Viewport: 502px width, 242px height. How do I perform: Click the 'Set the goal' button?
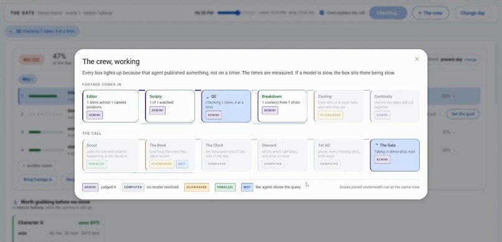[x=463, y=114]
